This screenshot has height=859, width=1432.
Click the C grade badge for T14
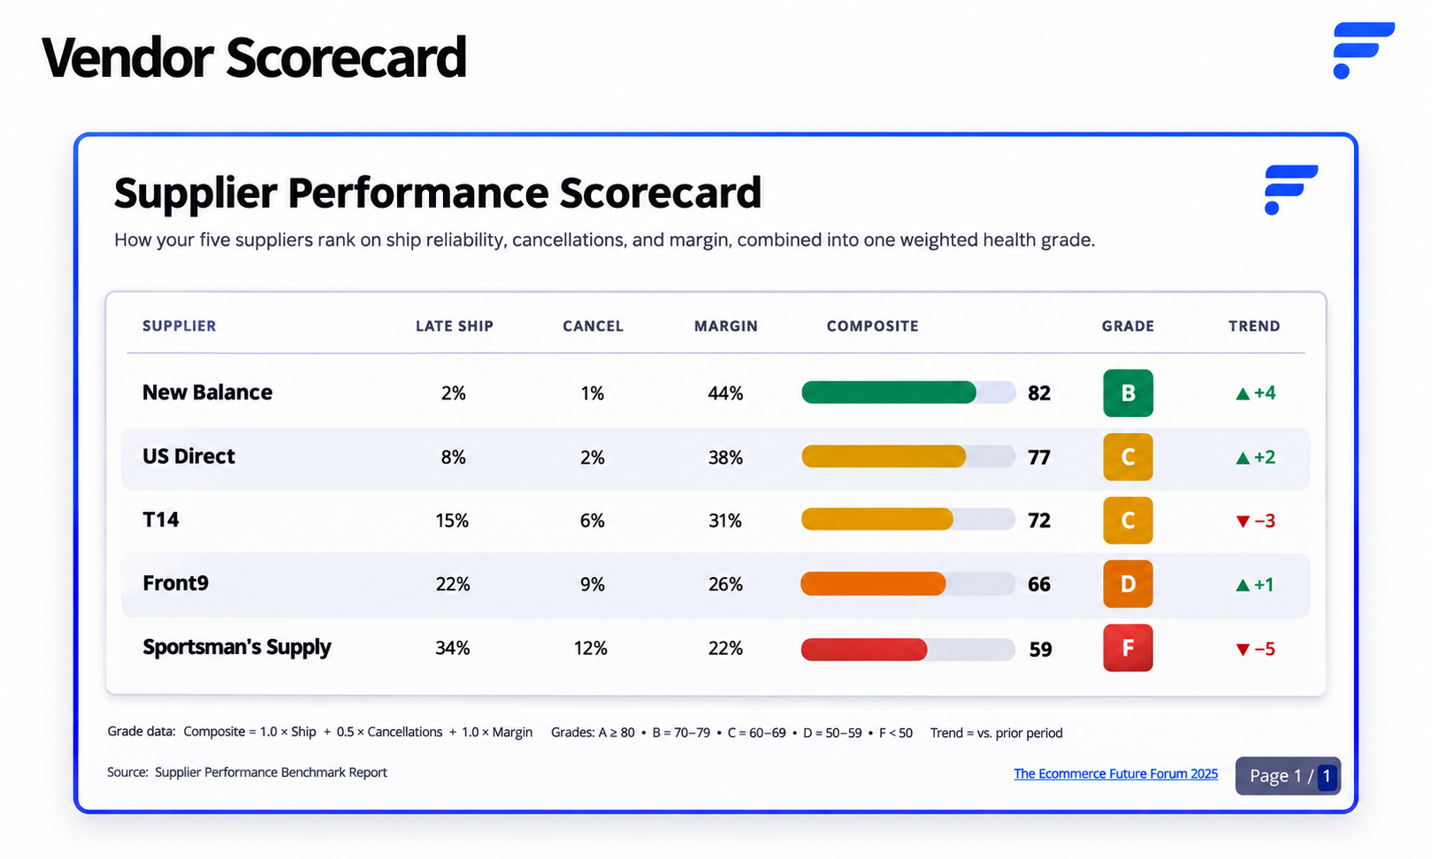(1128, 521)
